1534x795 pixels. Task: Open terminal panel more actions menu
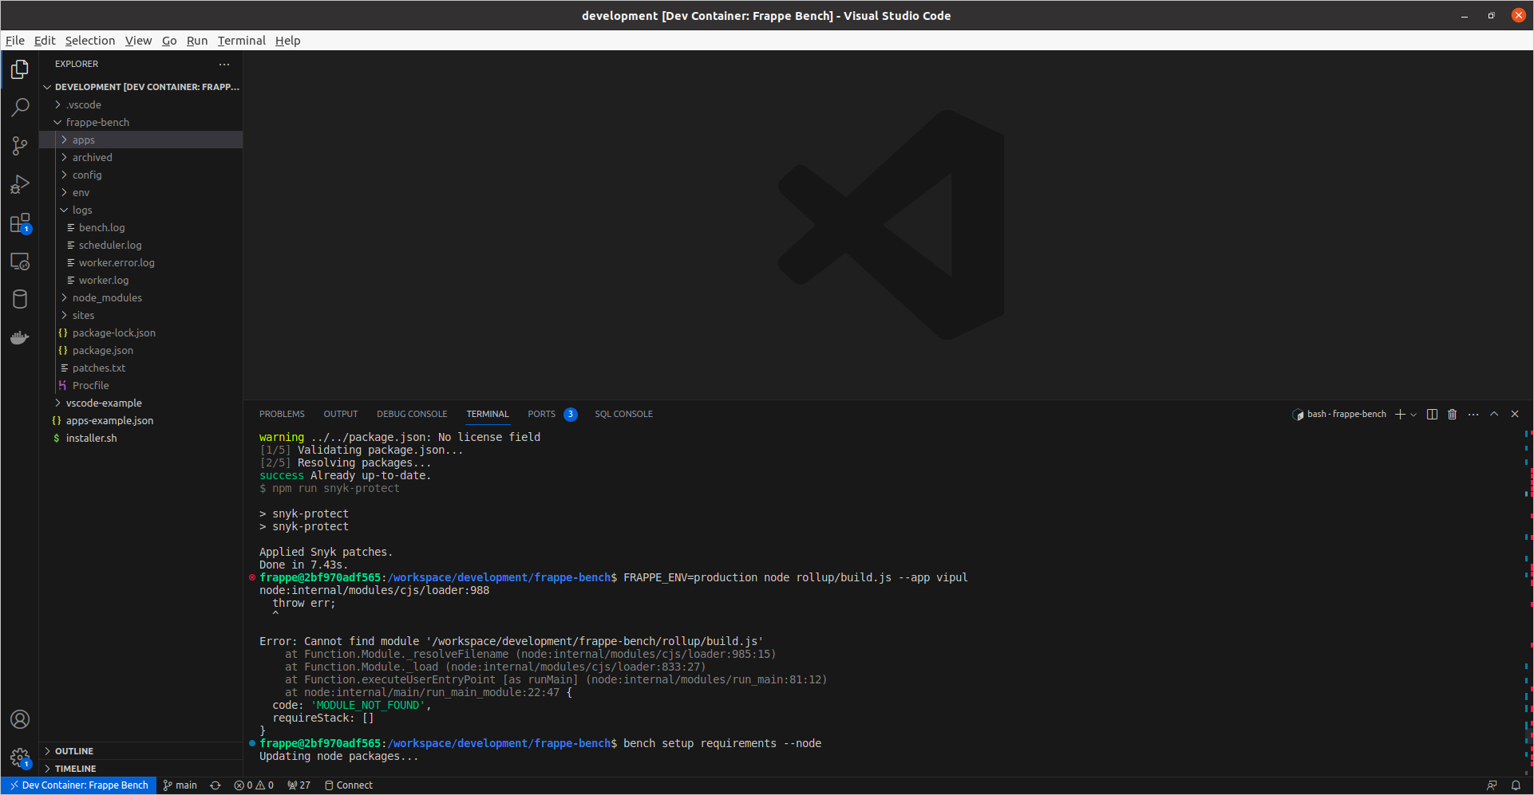tap(1473, 414)
